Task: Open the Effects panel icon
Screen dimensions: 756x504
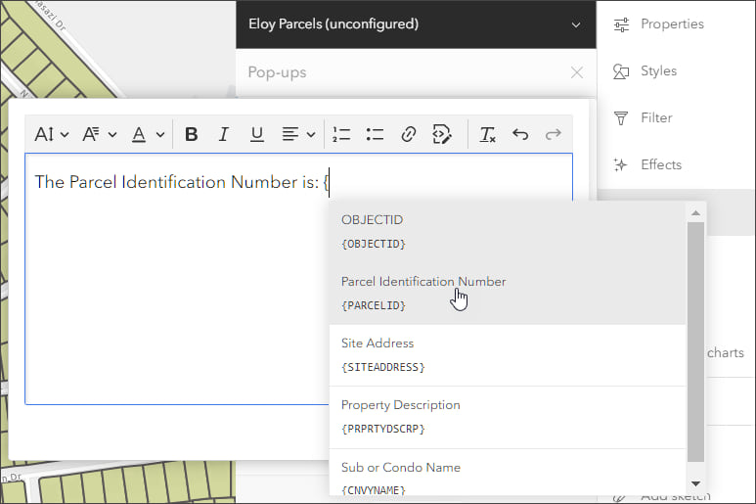Action: tap(621, 164)
